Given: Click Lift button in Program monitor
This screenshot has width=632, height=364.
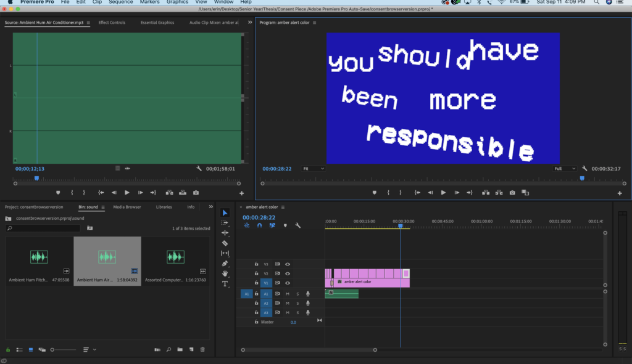Looking at the screenshot, I should point(486,193).
